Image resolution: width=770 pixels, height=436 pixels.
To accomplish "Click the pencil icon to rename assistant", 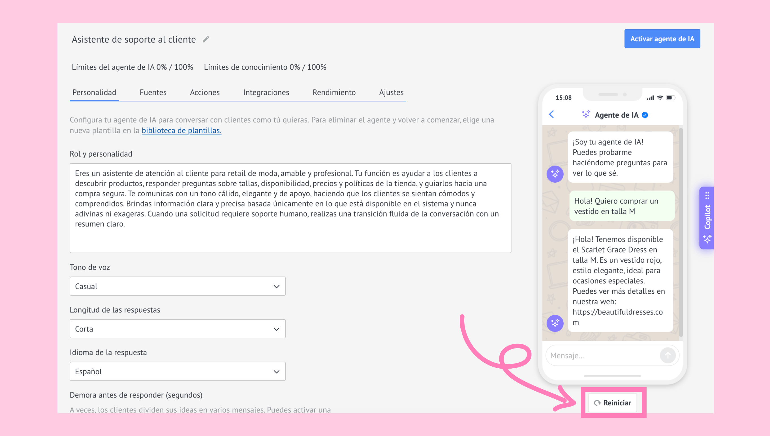I will 206,39.
